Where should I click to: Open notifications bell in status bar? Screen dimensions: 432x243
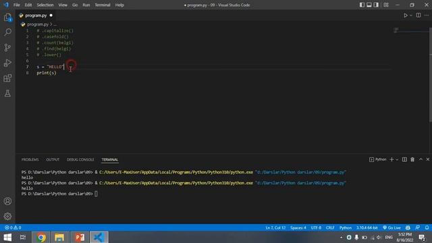(x=427, y=227)
